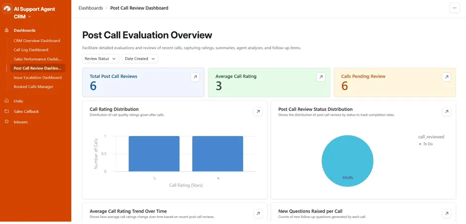Click the call_reviewed legend title
This screenshot has height=224, width=466.
pyautogui.click(x=431, y=137)
